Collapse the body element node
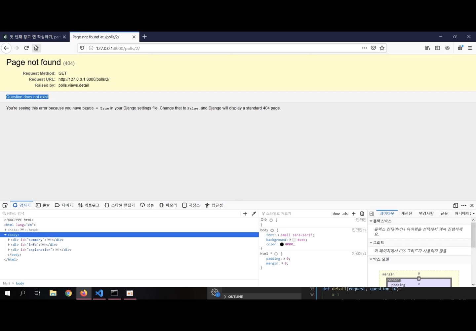Viewport: 476px width, 331px height. pyautogui.click(x=5, y=235)
